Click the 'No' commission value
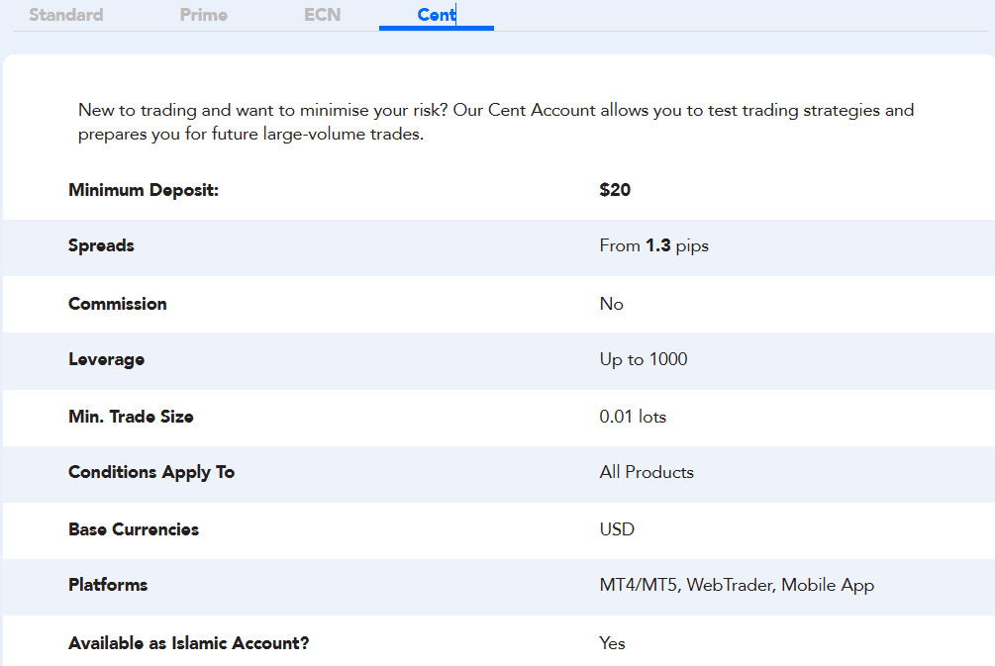This screenshot has width=995, height=666. tap(611, 304)
